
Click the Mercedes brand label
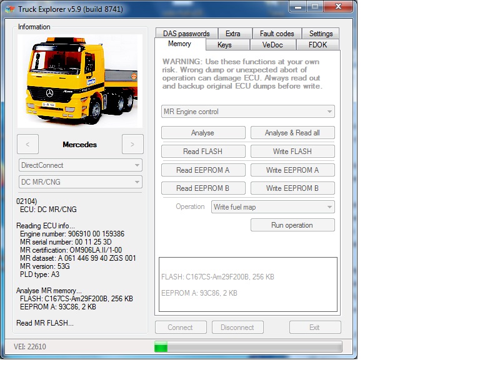80,145
